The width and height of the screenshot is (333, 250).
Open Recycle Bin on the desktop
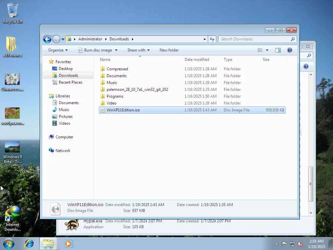13,13
